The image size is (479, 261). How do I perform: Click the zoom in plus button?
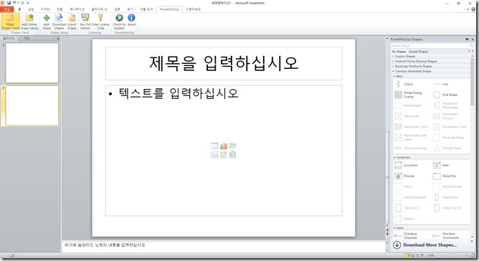click(467, 255)
